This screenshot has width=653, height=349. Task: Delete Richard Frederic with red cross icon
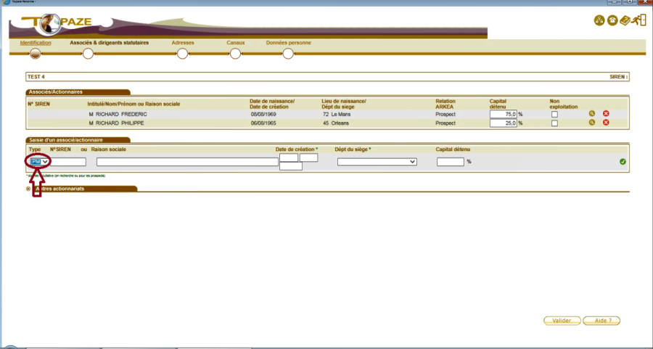tap(606, 114)
